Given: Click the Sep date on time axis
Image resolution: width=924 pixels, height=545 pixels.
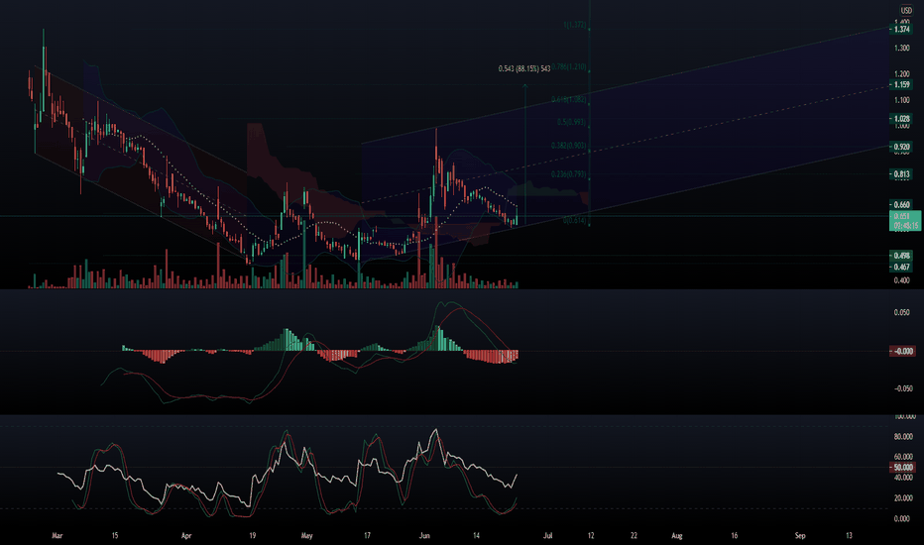Looking at the screenshot, I should (800, 536).
